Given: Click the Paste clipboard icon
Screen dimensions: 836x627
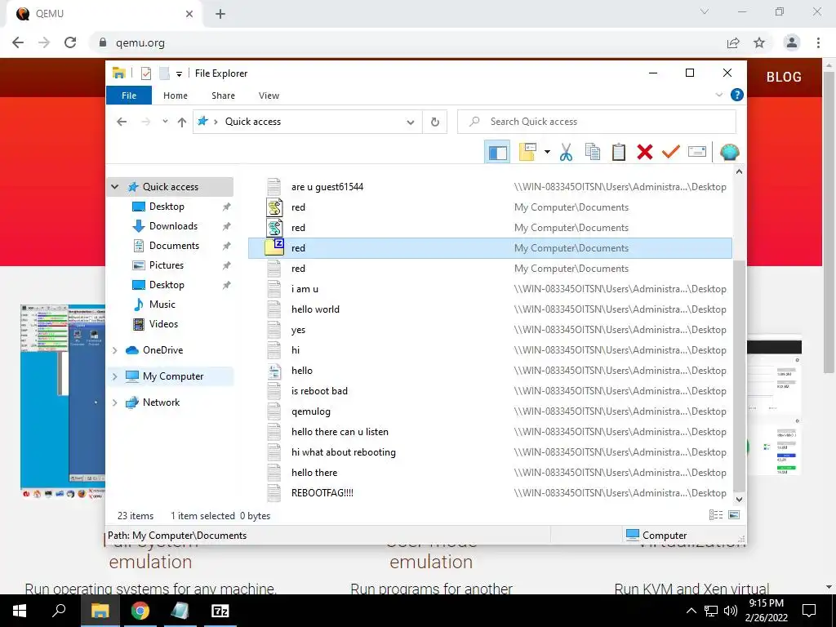Looking at the screenshot, I should 619,153.
